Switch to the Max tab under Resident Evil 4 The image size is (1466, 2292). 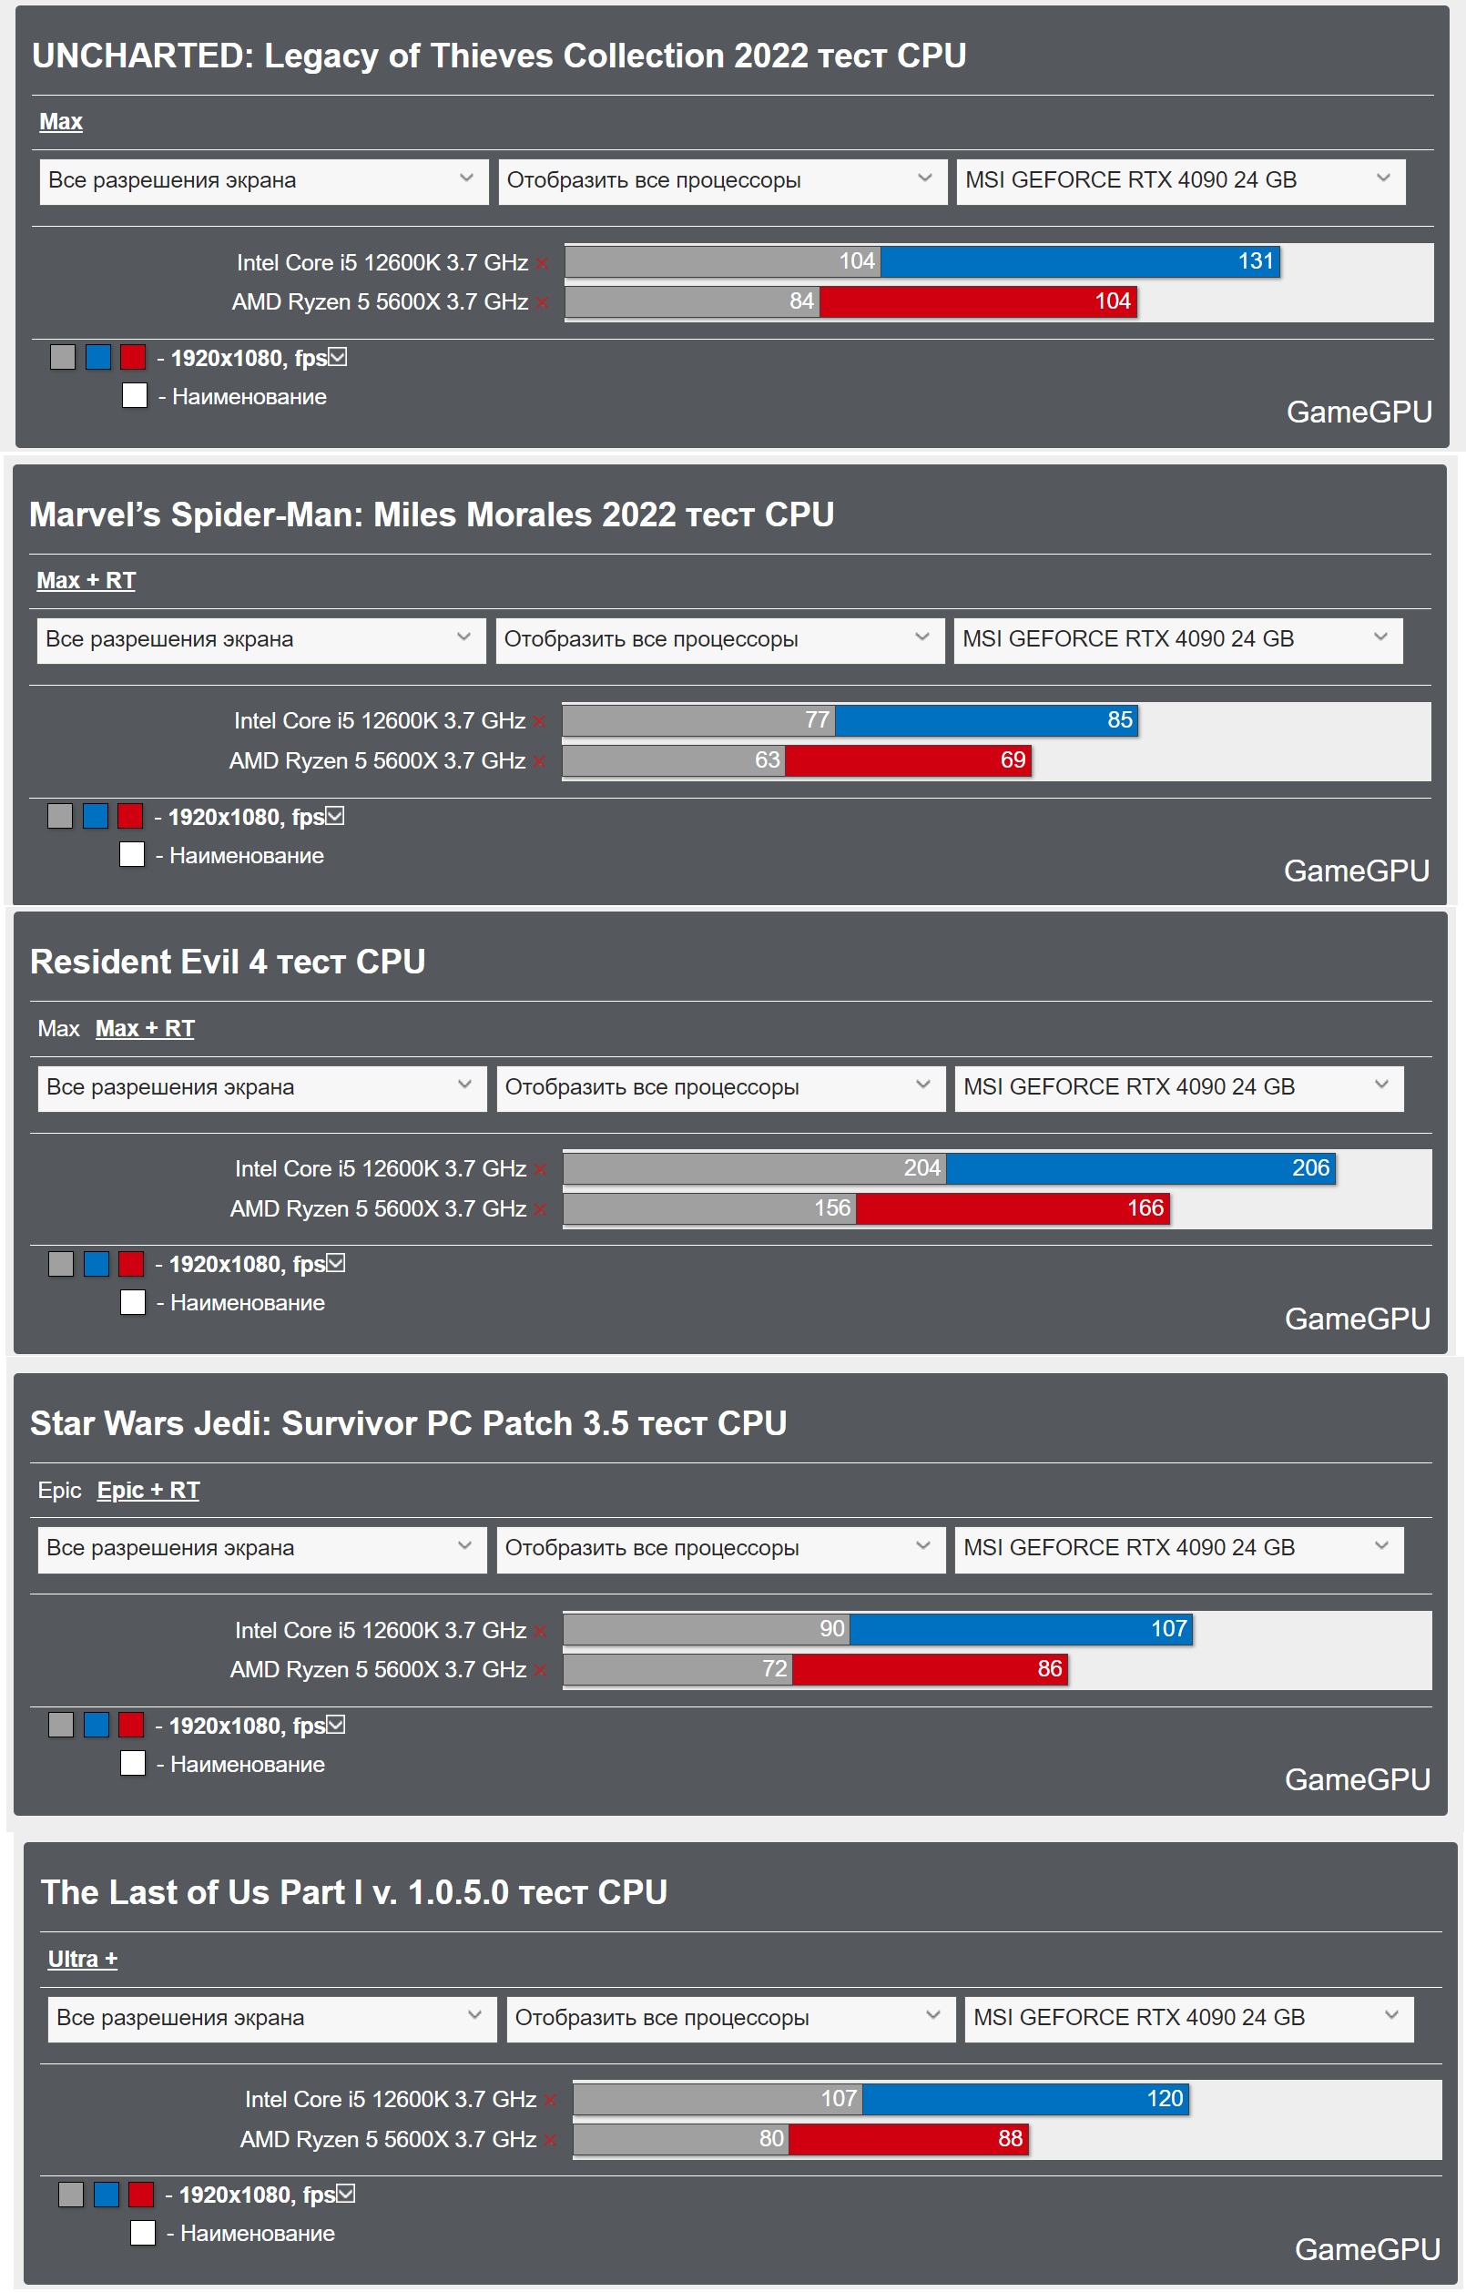point(58,1029)
